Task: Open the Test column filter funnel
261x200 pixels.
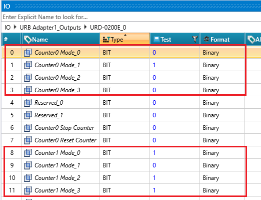Action: 194,40
